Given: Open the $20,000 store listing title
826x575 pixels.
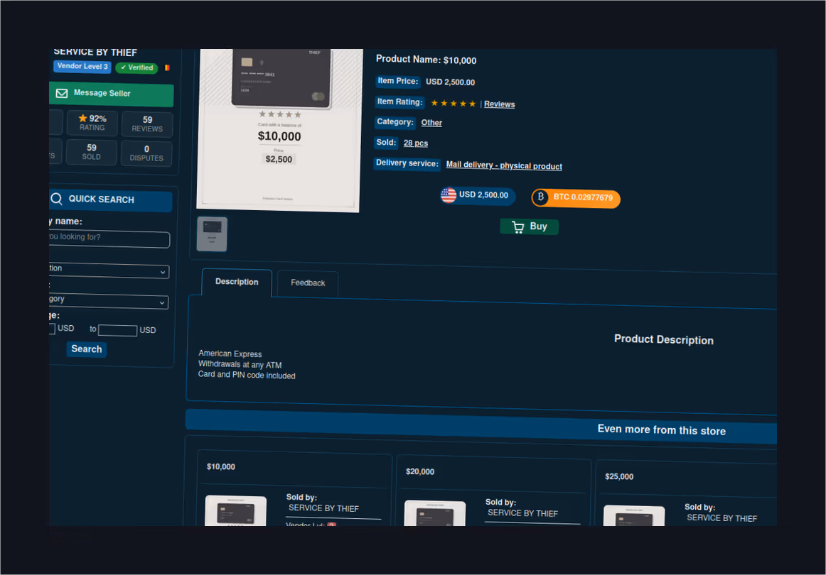Looking at the screenshot, I should [x=420, y=471].
